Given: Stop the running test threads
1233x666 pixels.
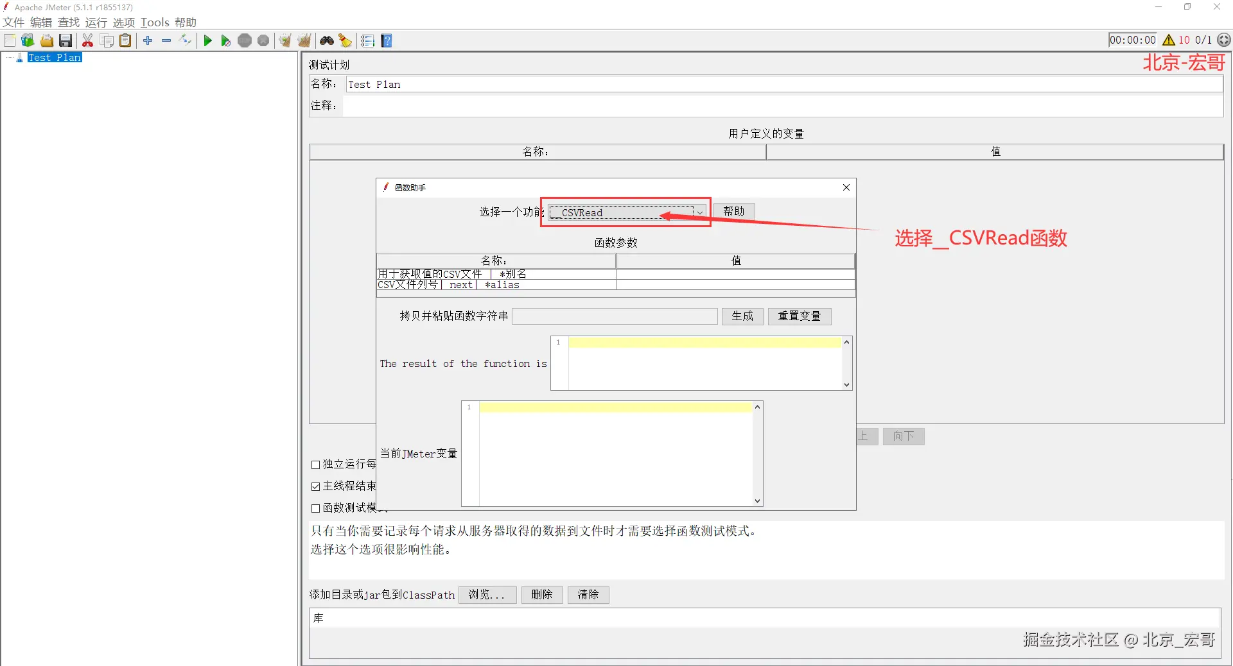Looking at the screenshot, I should 245,40.
